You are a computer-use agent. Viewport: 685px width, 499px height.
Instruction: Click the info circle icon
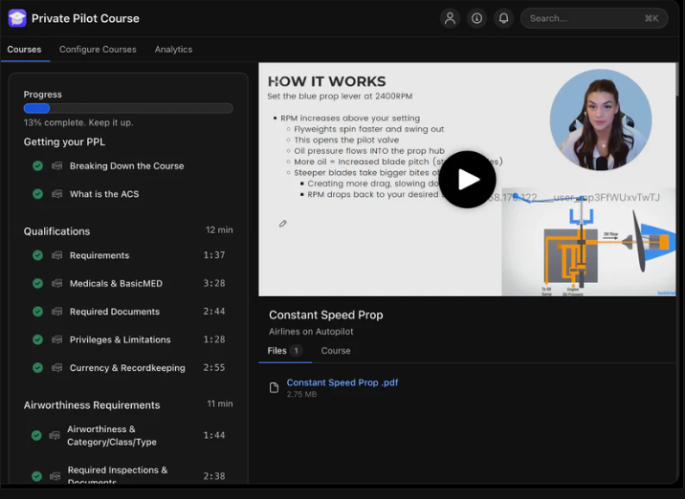click(476, 18)
